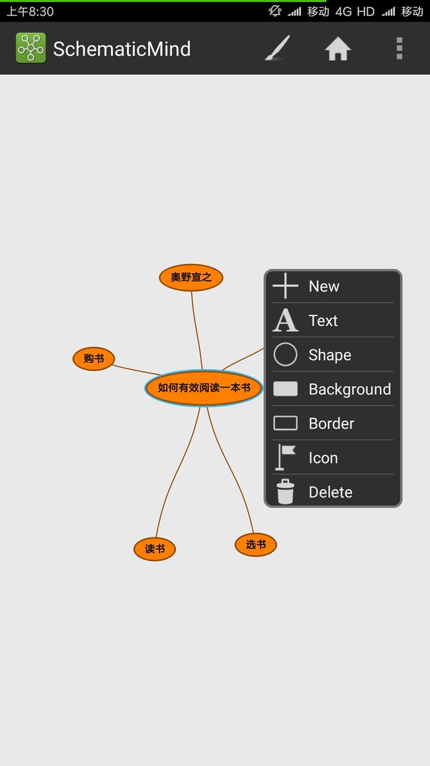Click the filled rectangle Background icon
This screenshot has height=766, width=430.
click(x=285, y=389)
